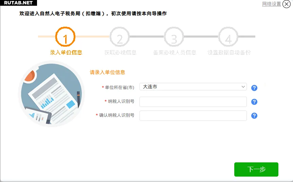293x182 pixels.
Task: Select the 录入单位信息 step label
Action: tap(66, 52)
